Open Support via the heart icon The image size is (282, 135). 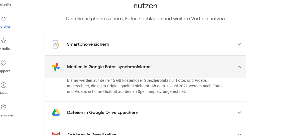(x=4, y=63)
